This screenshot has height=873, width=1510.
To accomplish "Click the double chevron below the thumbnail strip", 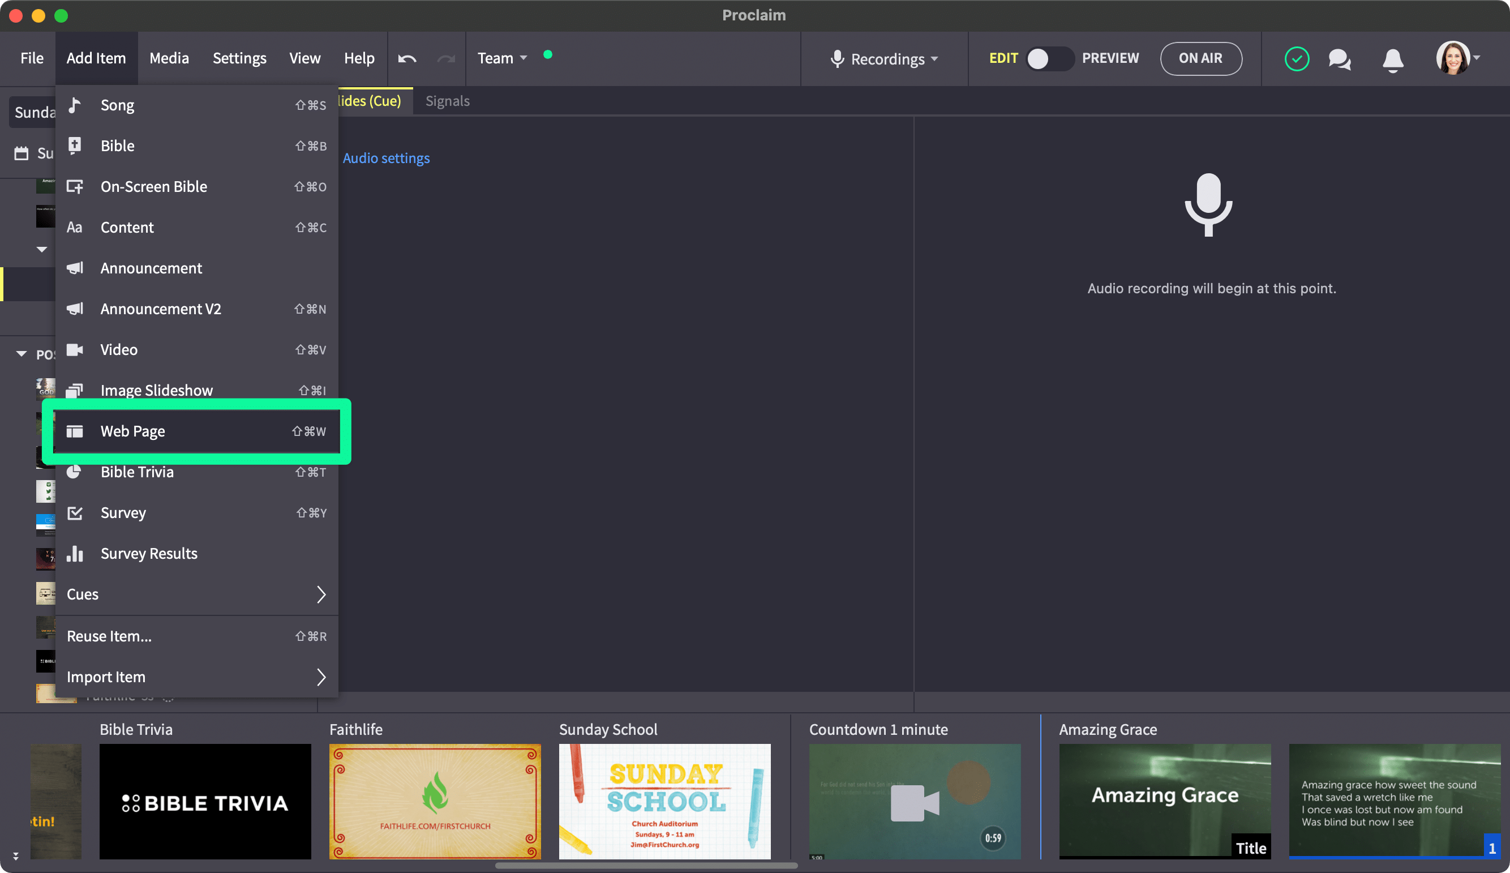I will click(16, 856).
